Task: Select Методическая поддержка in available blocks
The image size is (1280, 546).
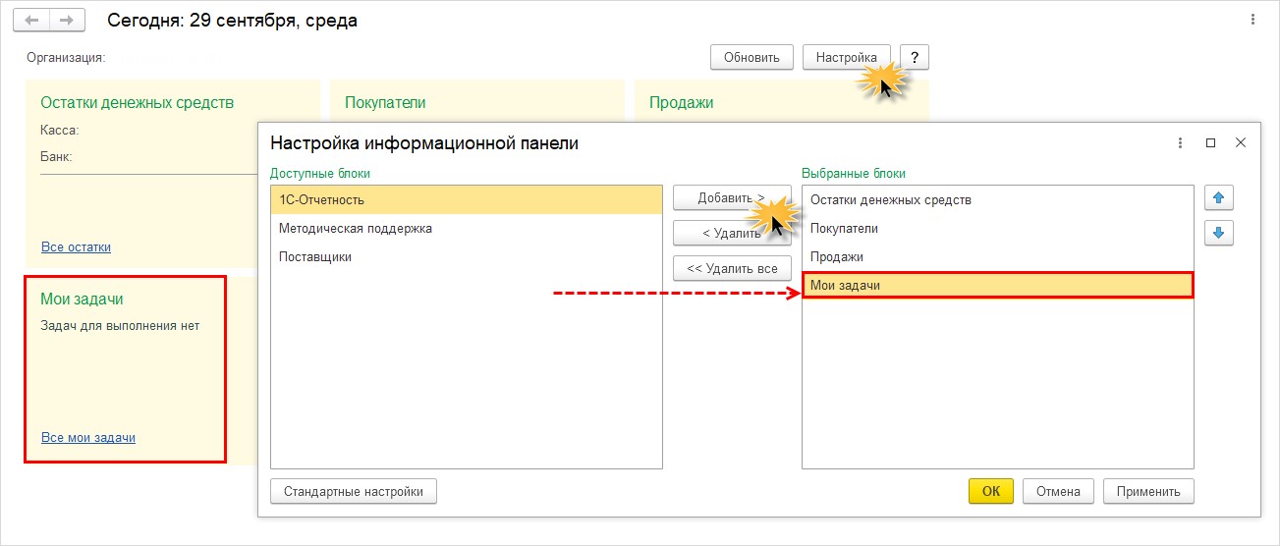Action: tap(467, 229)
